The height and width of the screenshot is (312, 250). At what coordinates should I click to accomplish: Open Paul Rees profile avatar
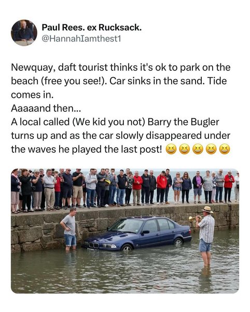pyautogui.click(x=24, y=33)
